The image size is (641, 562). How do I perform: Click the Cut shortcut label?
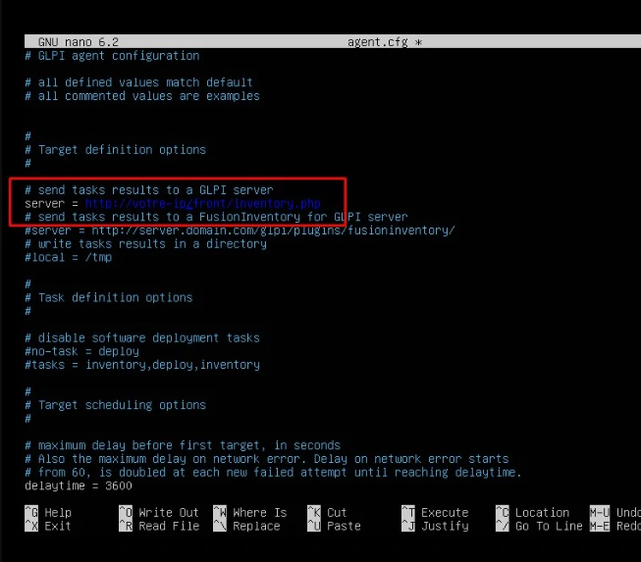click(337, 512)
